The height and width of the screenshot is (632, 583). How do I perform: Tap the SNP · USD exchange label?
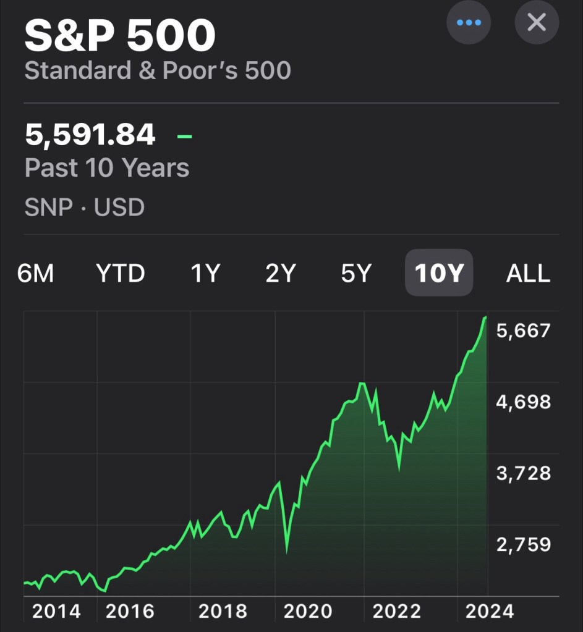coord(85,207)
